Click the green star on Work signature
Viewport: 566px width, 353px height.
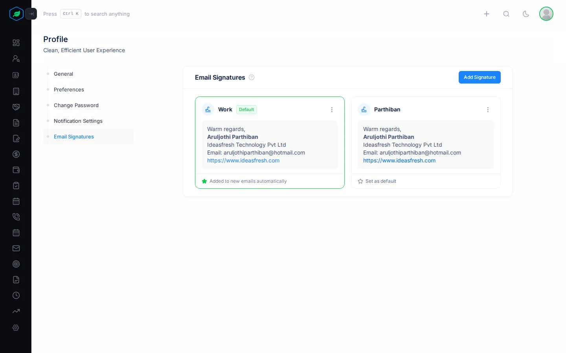204,181
